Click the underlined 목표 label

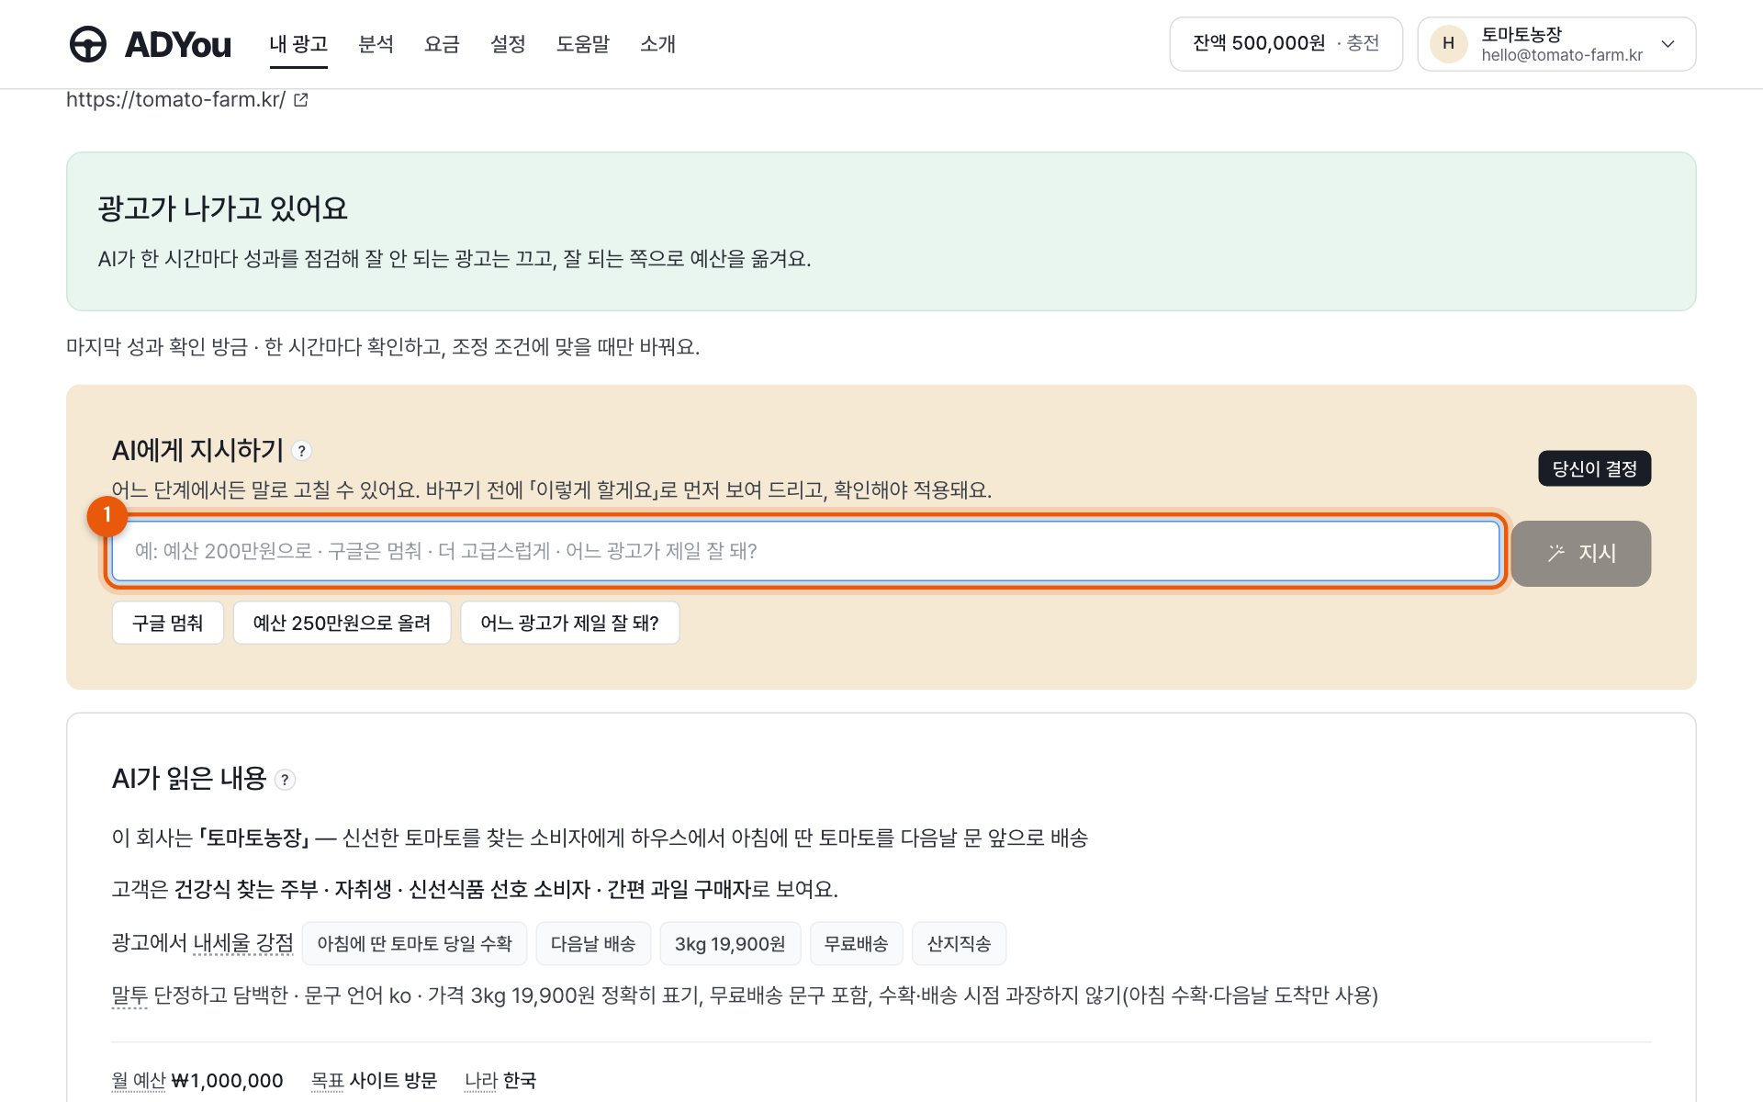coord(327,1081)
